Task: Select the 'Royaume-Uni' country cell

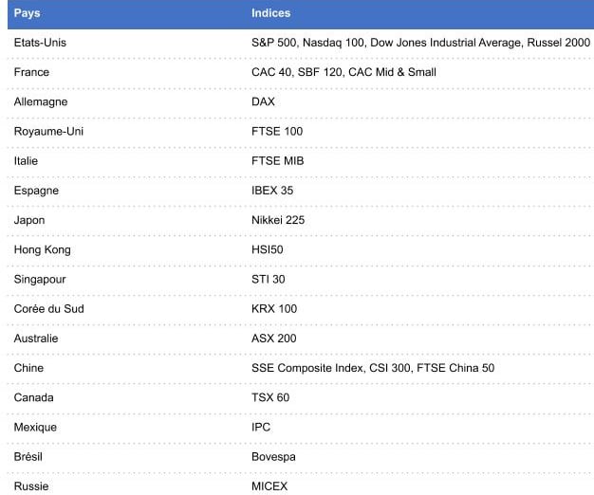Action: tap(48, 131)
